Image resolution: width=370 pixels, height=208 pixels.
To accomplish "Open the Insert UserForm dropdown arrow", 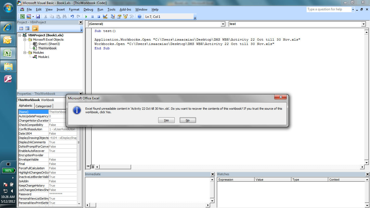I will point(33,17).
